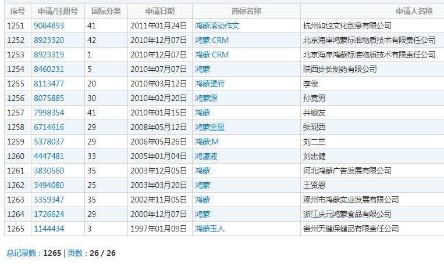This screenshot has height=264, width=444.
Task: Open 鸿蒙 trademark in row 1263
Action: [x=203, y=200]
